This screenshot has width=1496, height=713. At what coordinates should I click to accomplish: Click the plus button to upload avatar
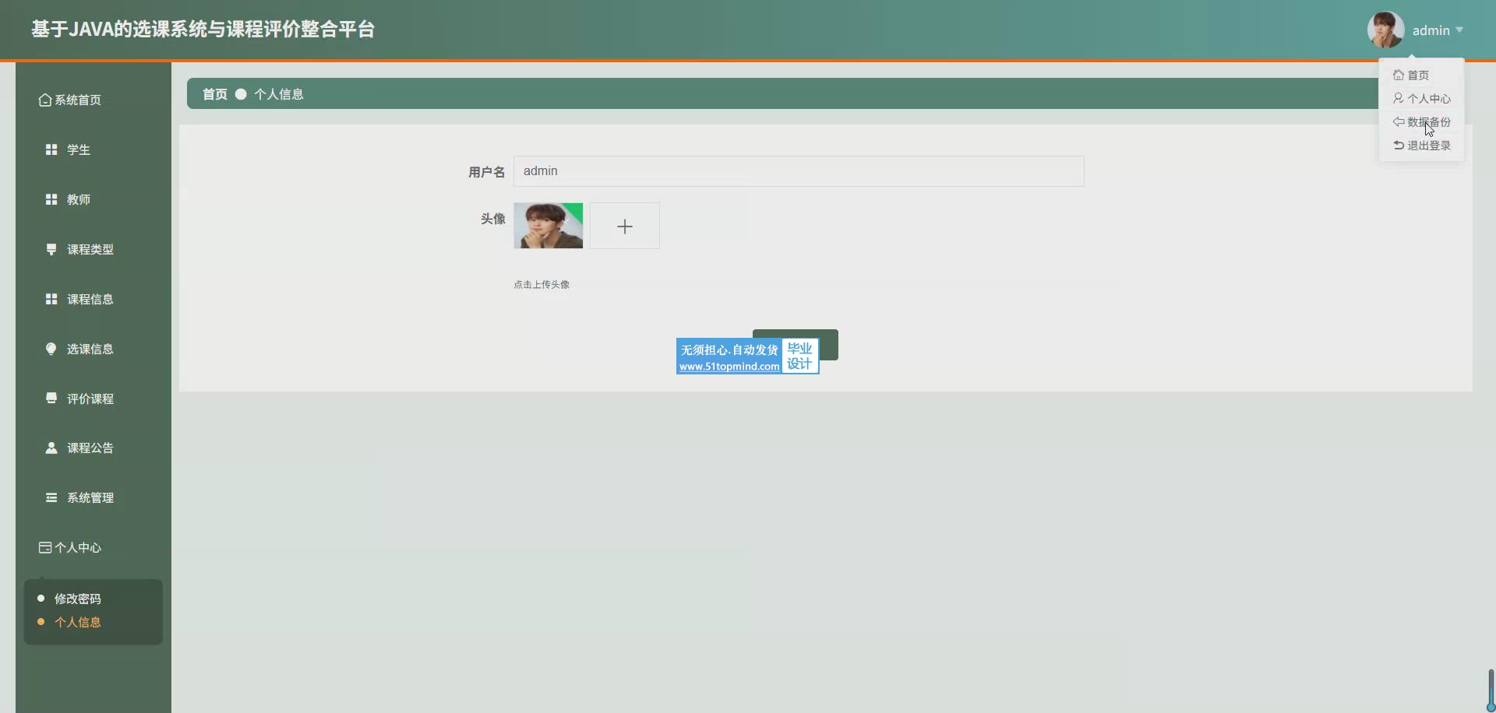tap(624, 227)
